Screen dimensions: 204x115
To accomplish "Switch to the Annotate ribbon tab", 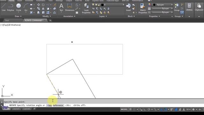I will click(x=29, y=1).
